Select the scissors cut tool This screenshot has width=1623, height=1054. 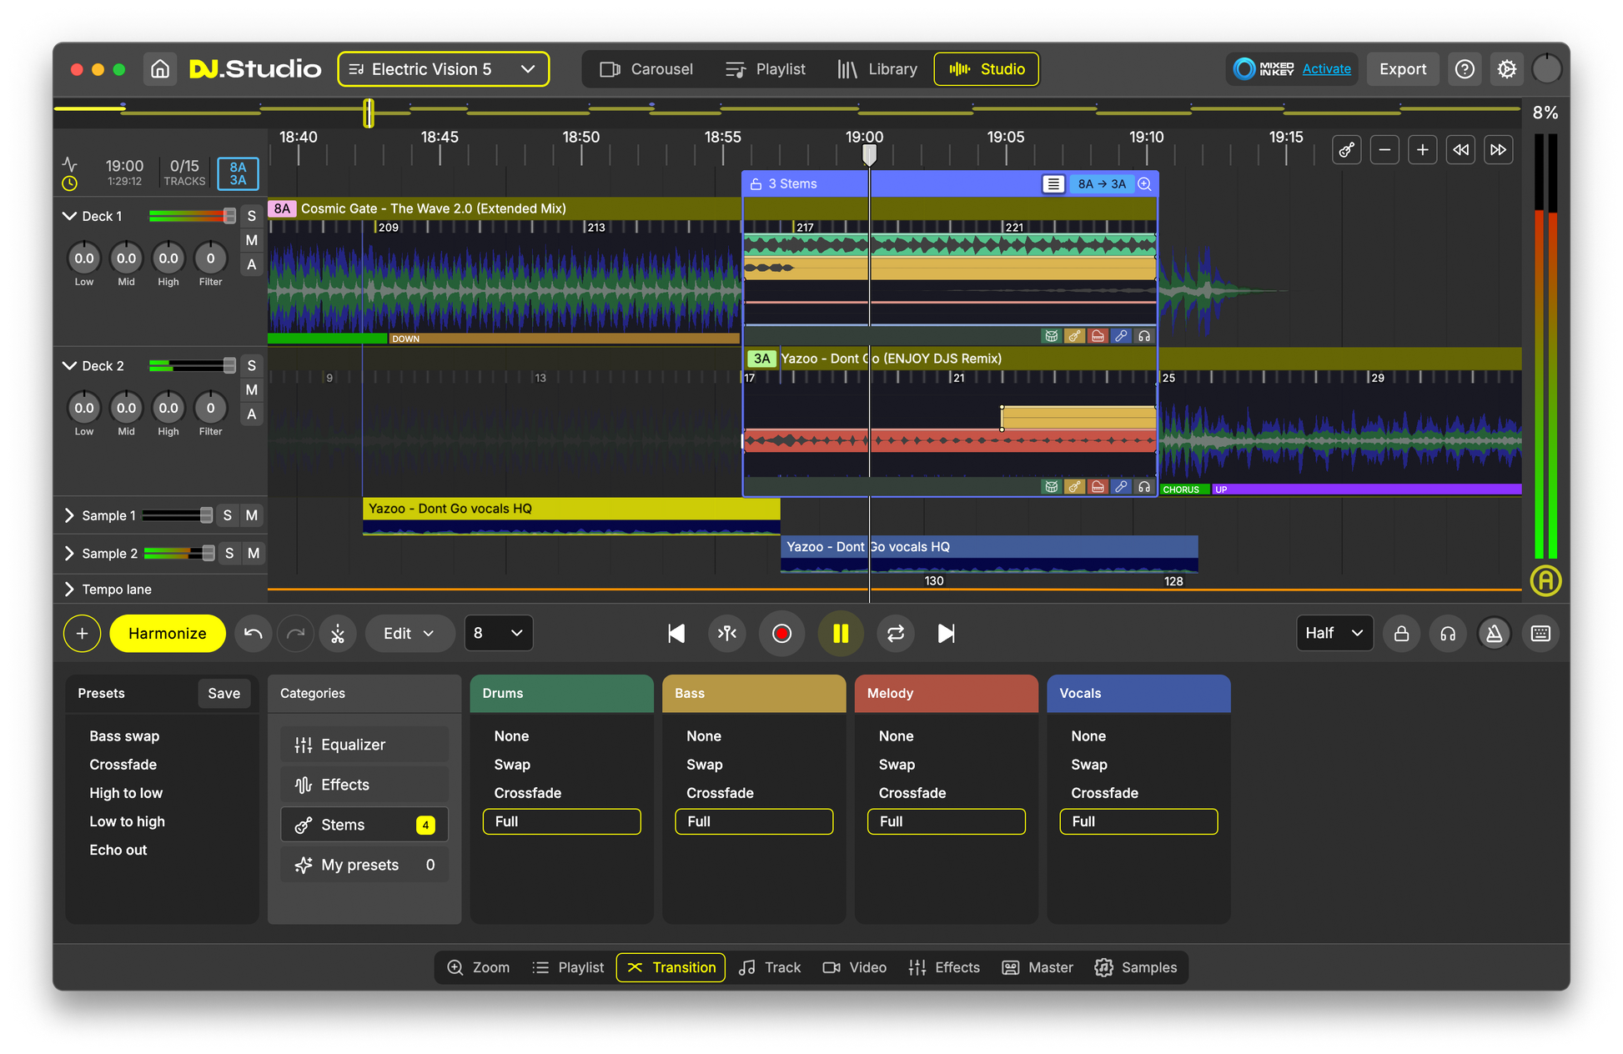[338, 634]
